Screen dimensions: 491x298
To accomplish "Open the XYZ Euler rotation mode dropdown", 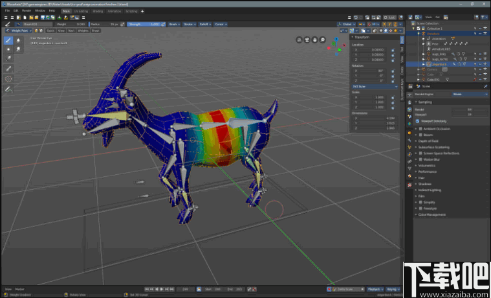I will pos(375,87).
